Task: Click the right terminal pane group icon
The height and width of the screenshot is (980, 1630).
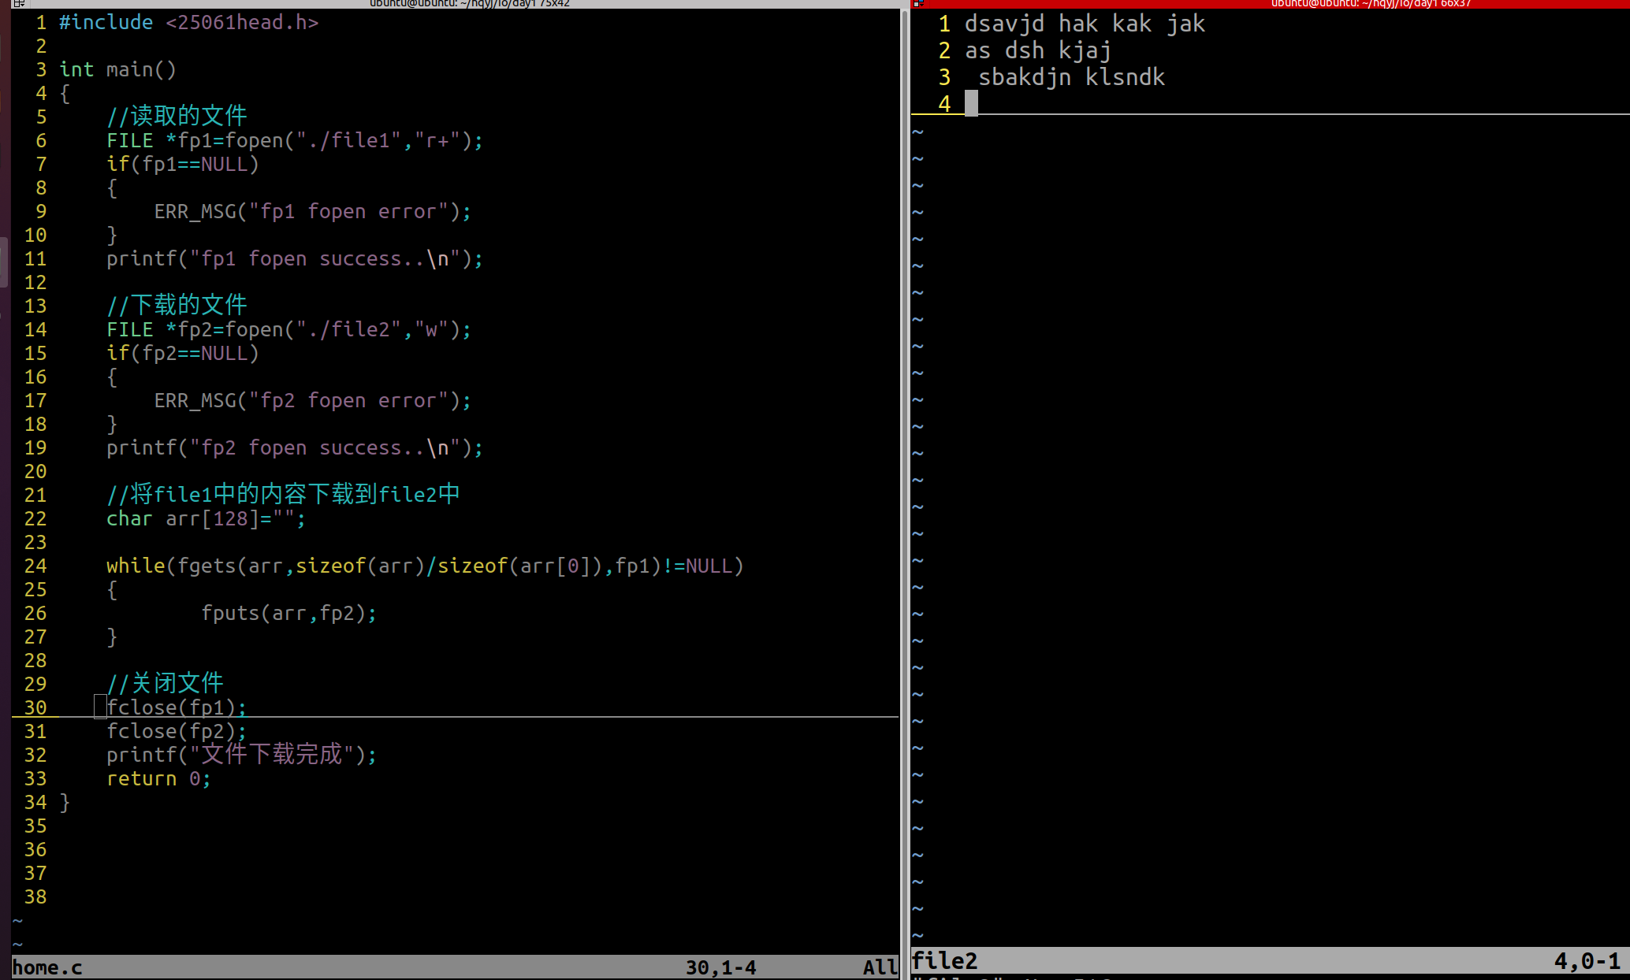Action: click(918, 3)
